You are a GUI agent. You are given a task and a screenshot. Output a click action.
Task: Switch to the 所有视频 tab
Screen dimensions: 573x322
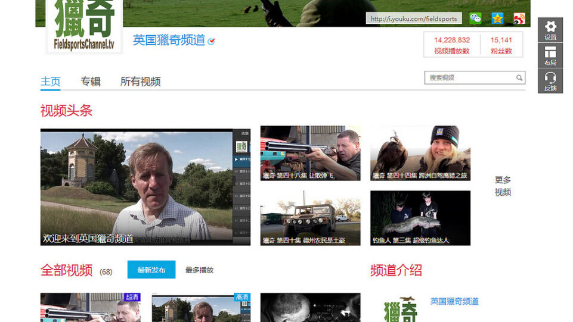coord(140,82)
